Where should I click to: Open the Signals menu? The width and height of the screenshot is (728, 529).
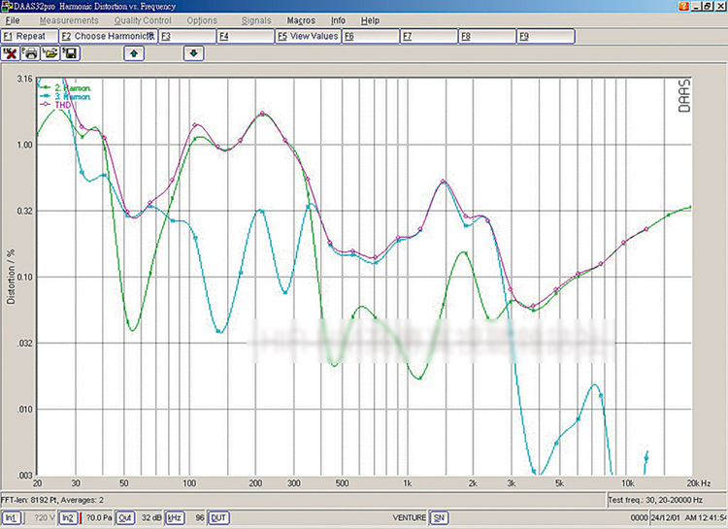click(256, 20)
